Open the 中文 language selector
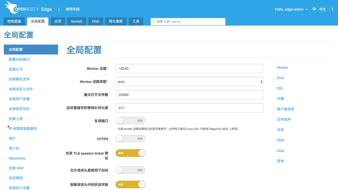Image resolution: width=338 pixels, height=190 pixels. point(325,9)
